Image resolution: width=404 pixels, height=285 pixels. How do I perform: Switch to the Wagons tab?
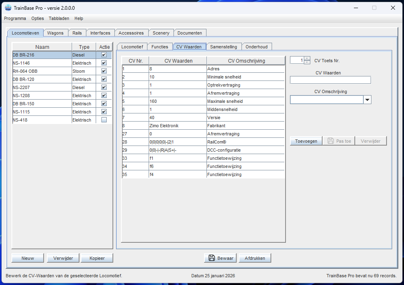coord(55,33)
